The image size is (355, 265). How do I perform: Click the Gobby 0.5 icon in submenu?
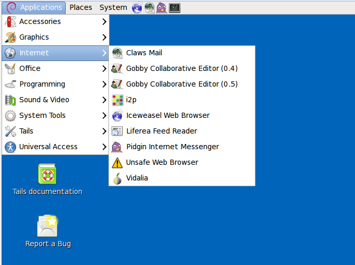click(x=117, y=84)
